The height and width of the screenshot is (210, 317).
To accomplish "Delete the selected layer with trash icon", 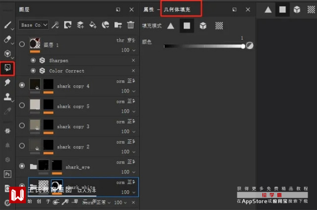I will point(130,25).
